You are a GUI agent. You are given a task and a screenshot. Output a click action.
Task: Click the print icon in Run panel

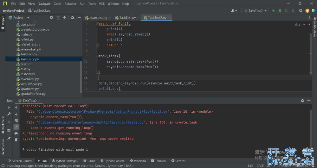point(16,133)
